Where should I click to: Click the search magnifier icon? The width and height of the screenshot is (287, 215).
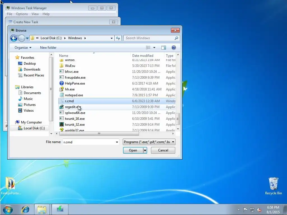point(176,38)
